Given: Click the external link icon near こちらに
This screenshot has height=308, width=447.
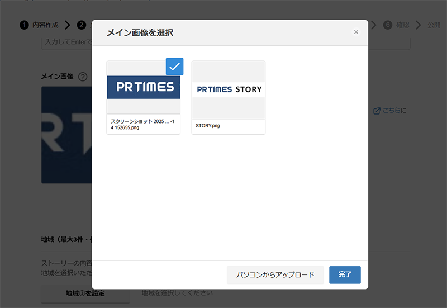Looking at the screenshot, I should (377, 111).
